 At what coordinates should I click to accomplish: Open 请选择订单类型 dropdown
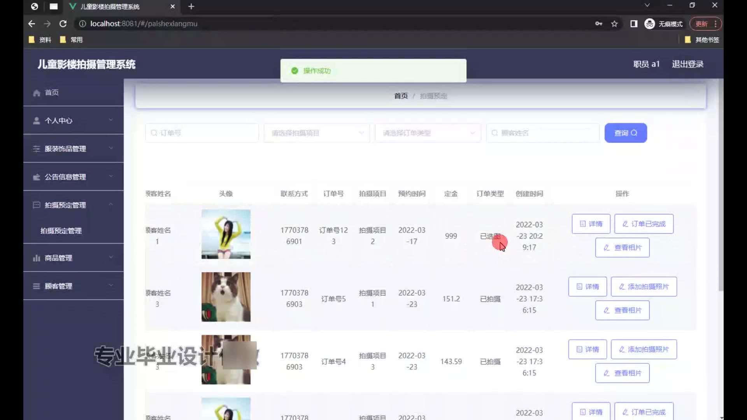[x=428, y=133]
